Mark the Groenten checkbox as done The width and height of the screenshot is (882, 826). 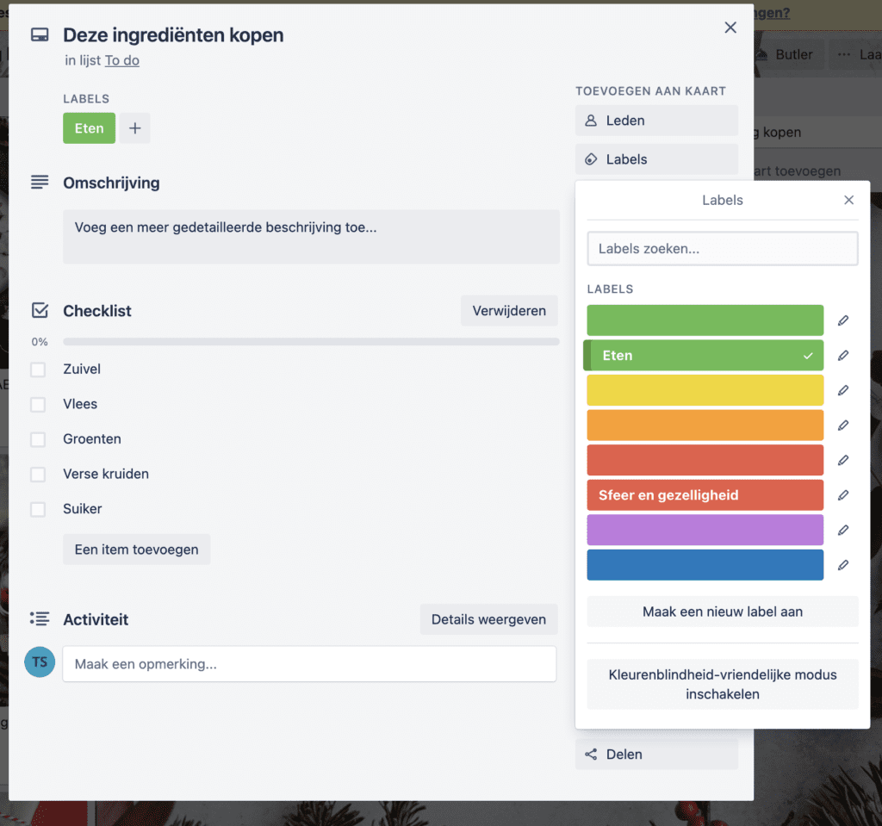38,439
